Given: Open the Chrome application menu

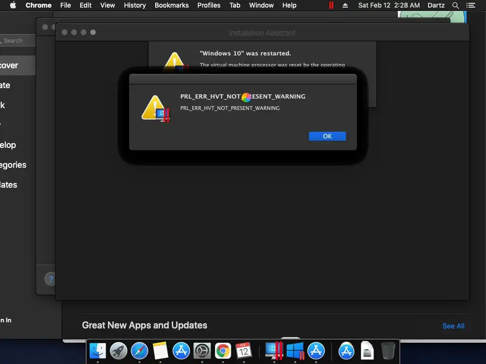Looking at the screenshot, I should pos(38,5).
